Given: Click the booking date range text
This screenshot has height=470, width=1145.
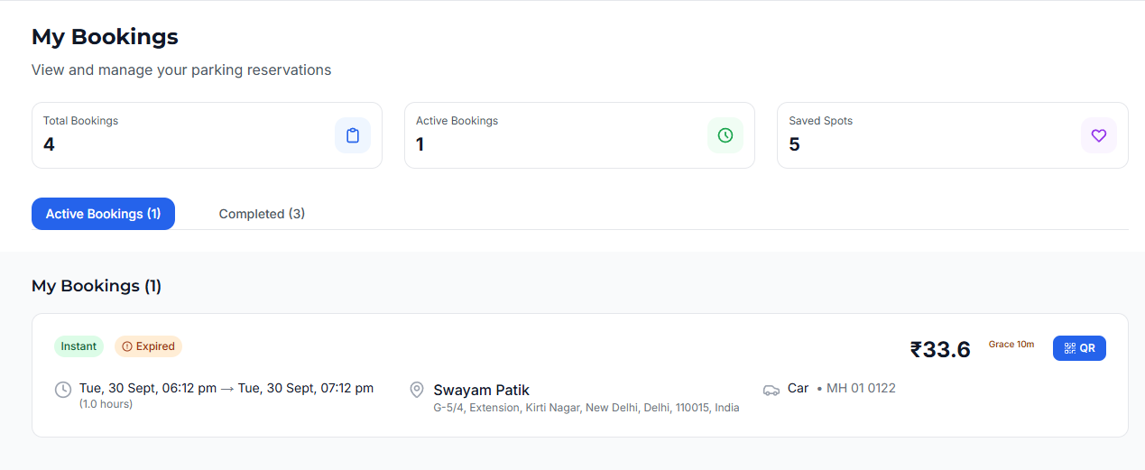Looking at the screenshot, I should click(226, 388).
